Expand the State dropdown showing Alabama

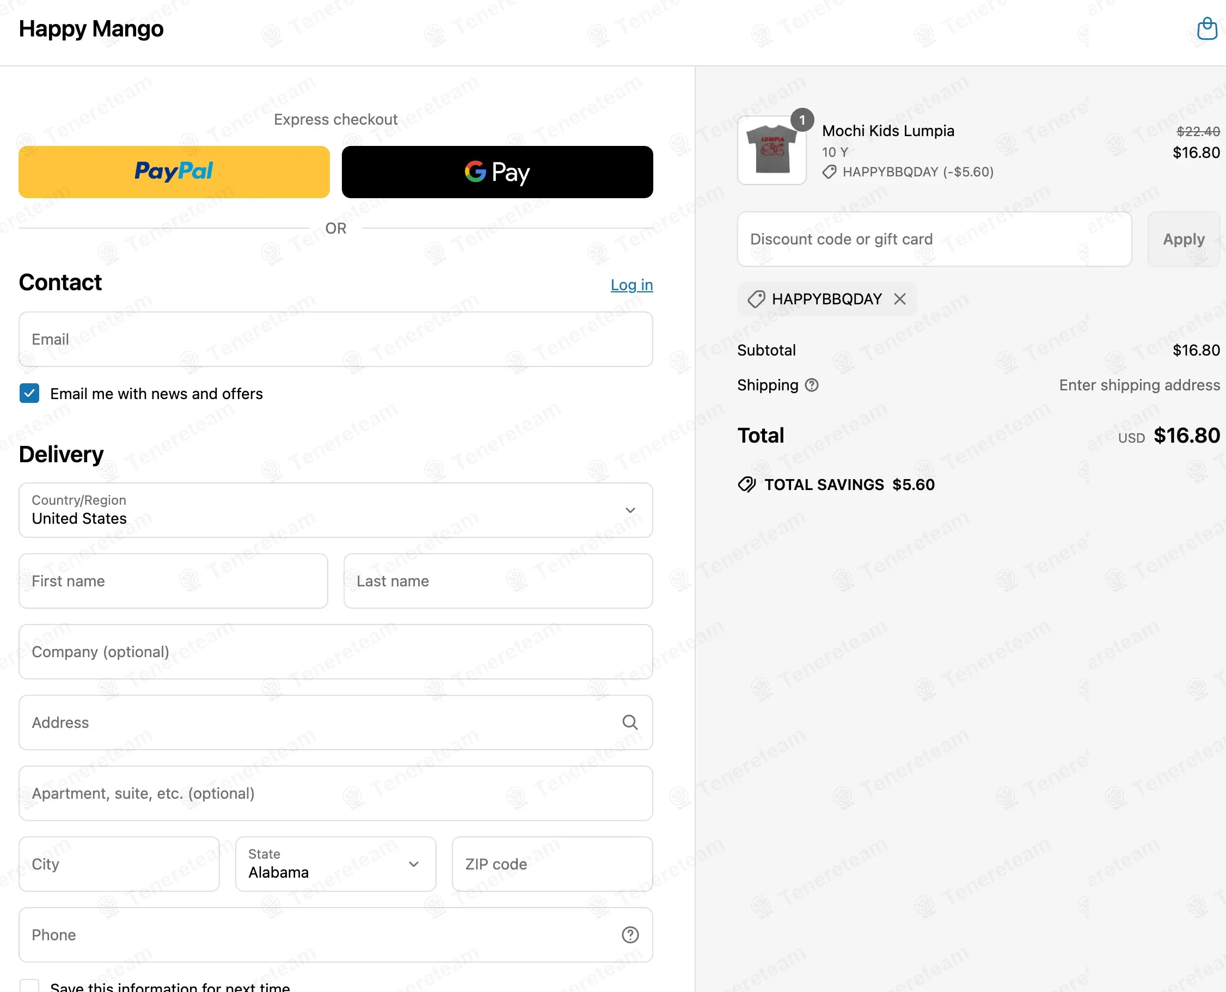336,864
